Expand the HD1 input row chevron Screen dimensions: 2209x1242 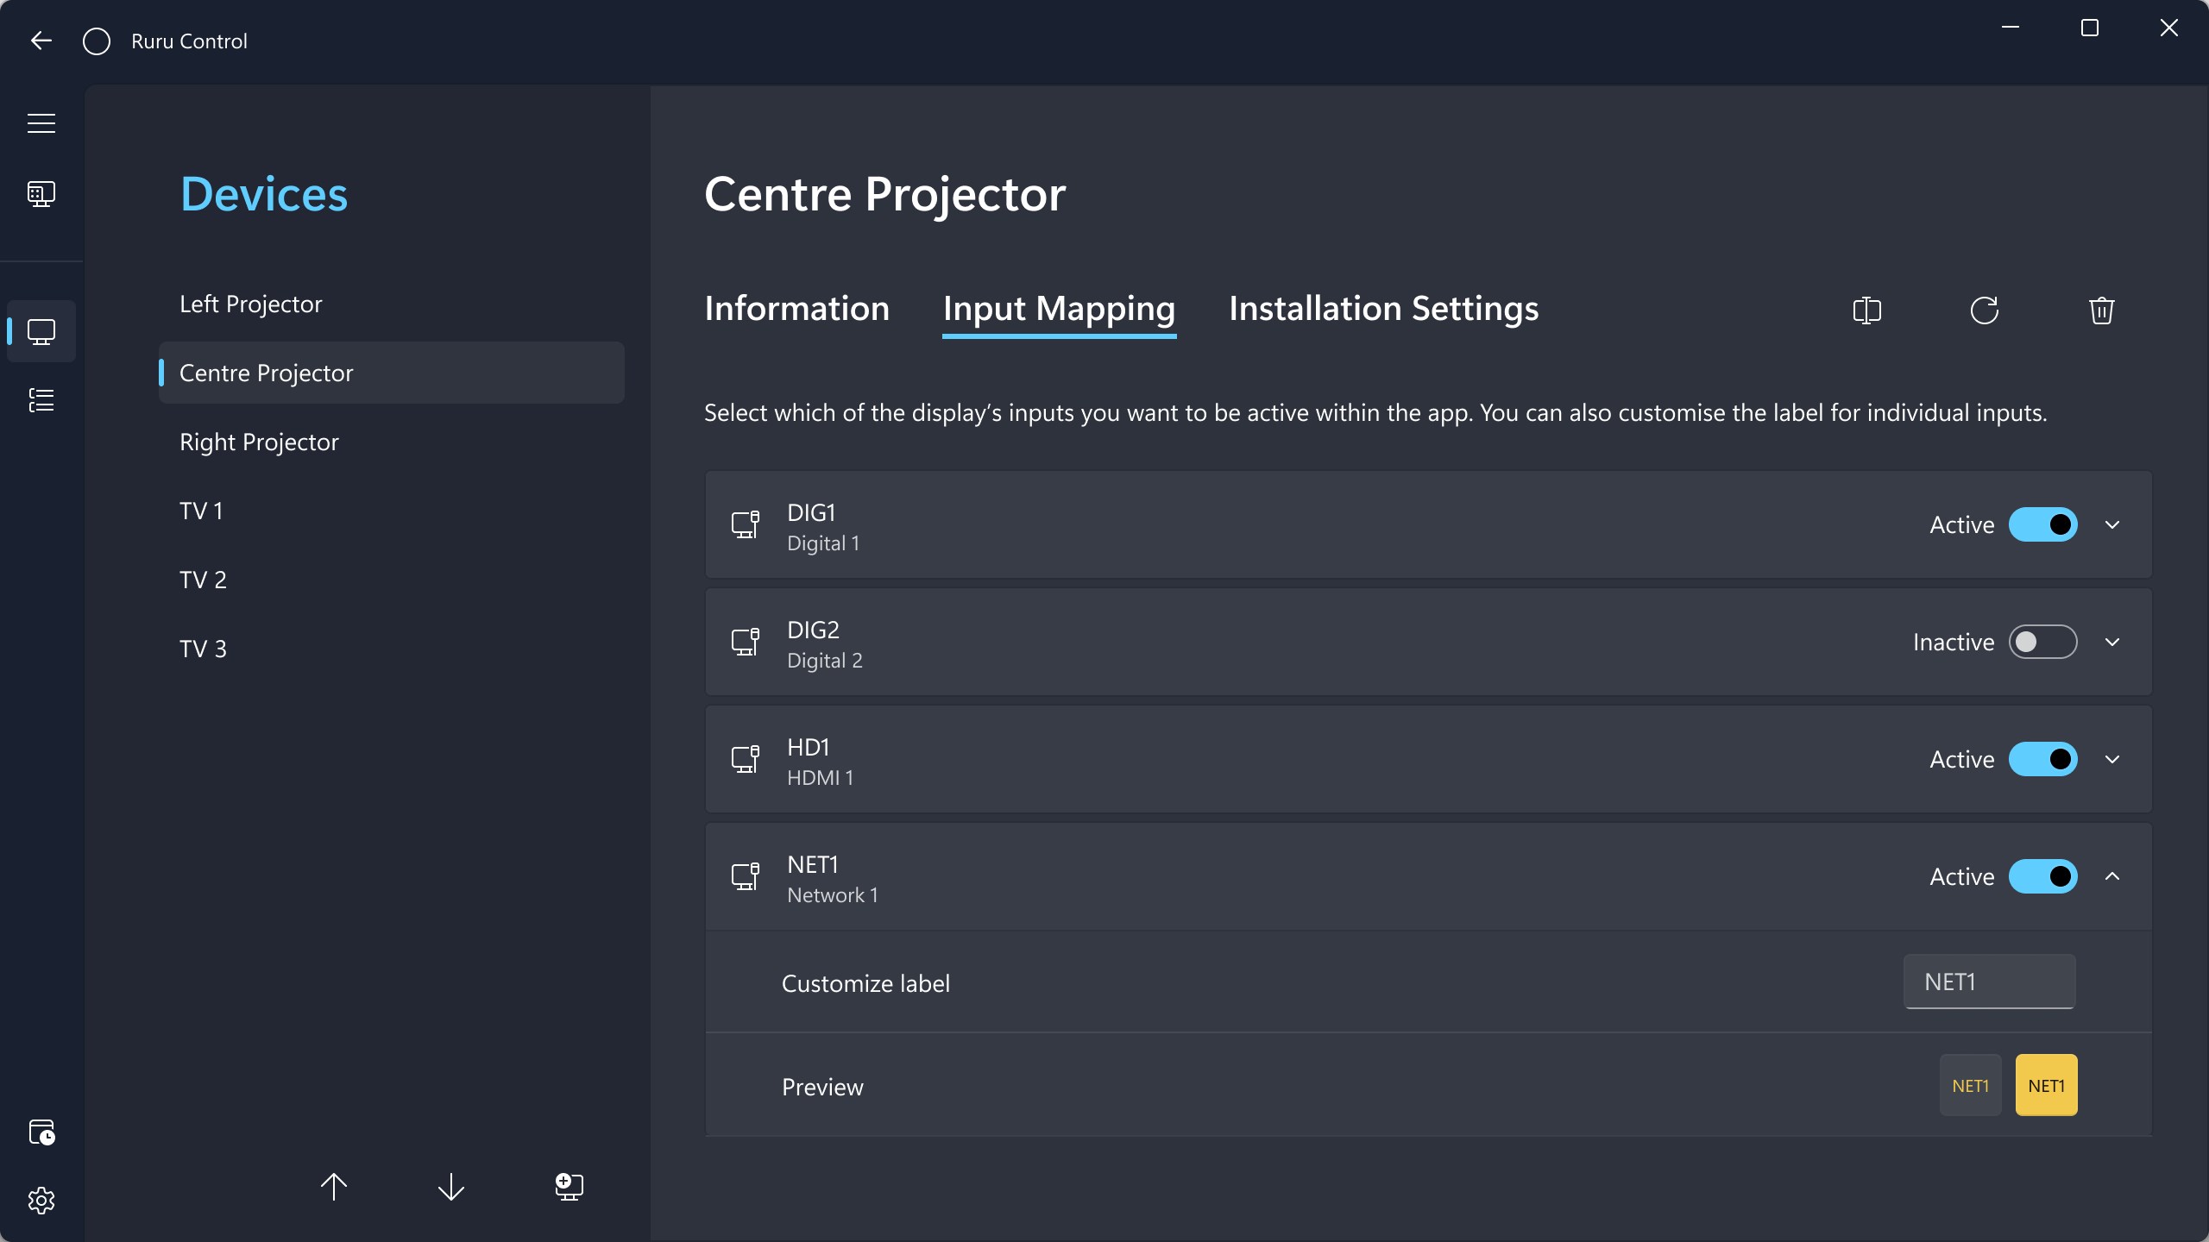pos(2112,759)
